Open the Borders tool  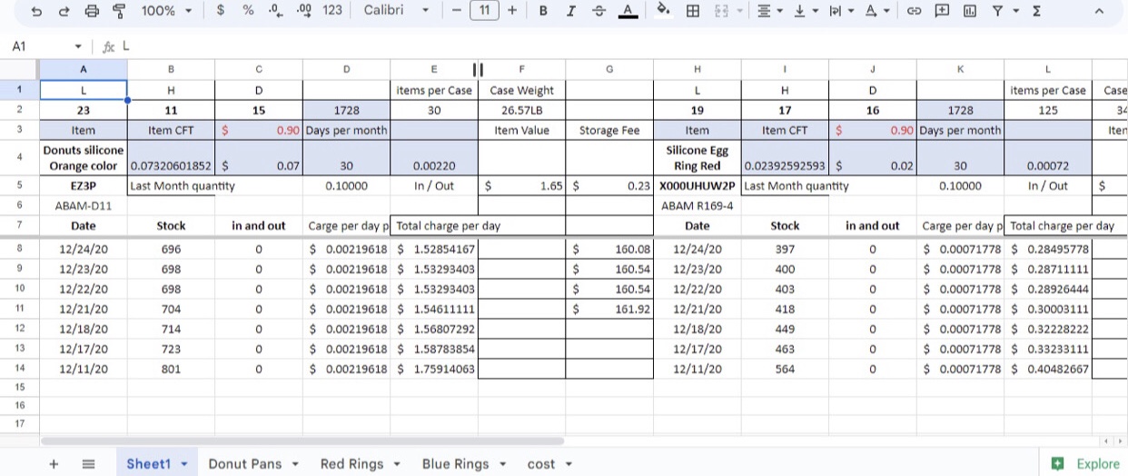[x=693, y=11]
